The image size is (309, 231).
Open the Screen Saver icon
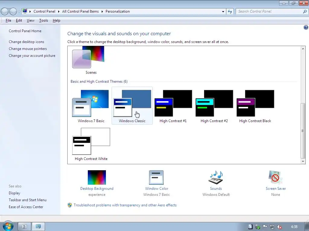click(275, 177)
